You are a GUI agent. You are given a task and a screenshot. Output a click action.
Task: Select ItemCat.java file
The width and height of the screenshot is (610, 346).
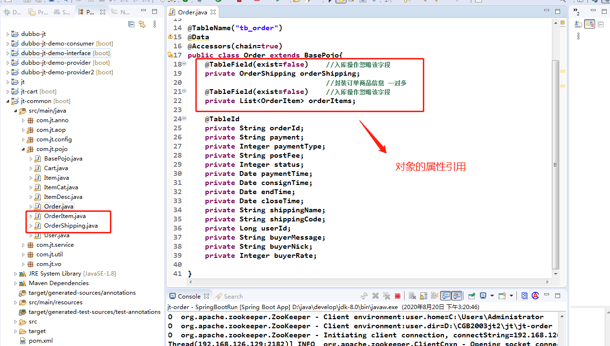61,187
